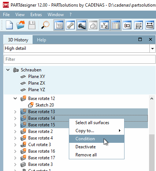The height and width of the screenshot is (171, 156).
Task: Select the Base rotate 13 entry
Action: tap(41, 112)
